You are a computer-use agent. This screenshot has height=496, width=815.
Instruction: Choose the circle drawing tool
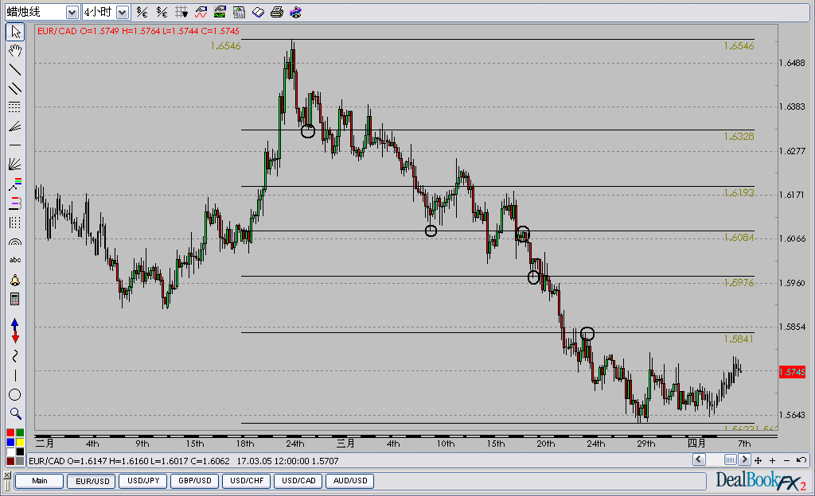(x=14, y=395)
